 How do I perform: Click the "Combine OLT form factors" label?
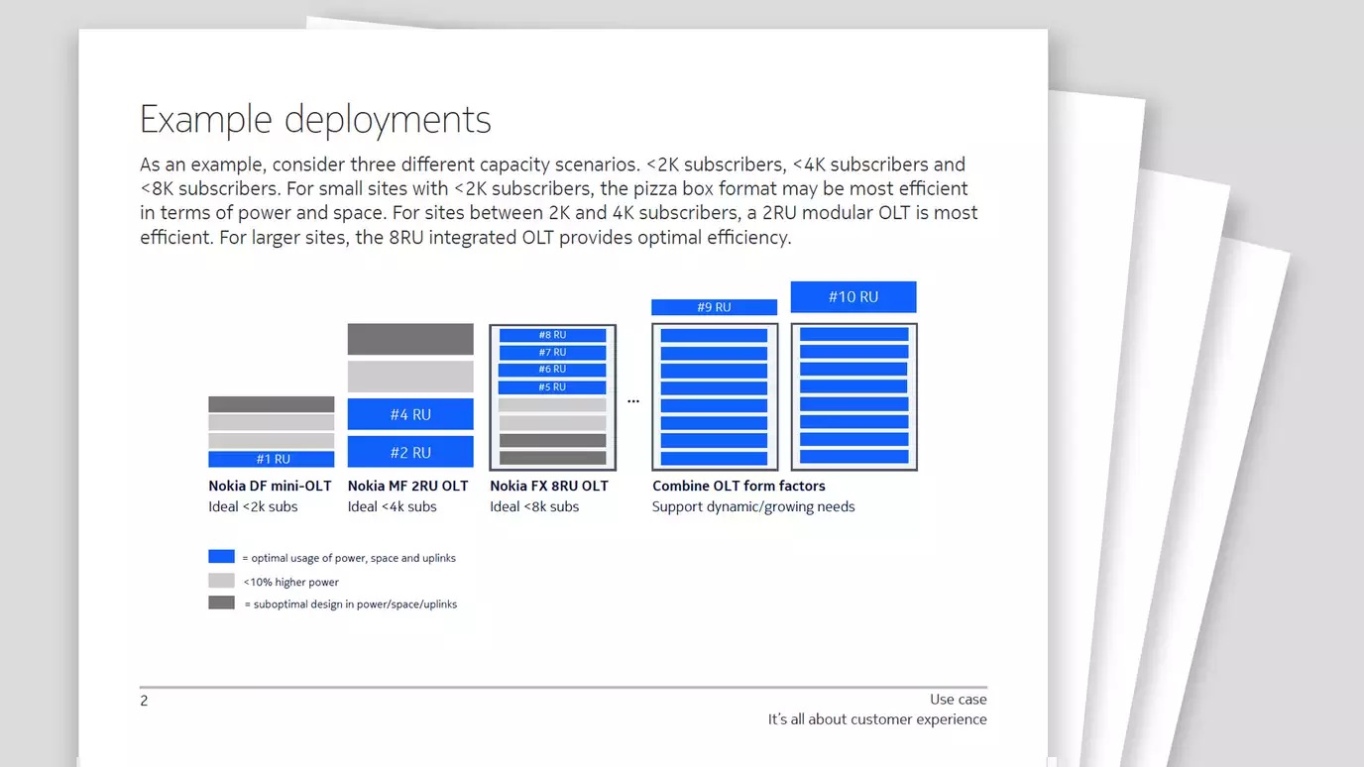(x=739, y=486)
